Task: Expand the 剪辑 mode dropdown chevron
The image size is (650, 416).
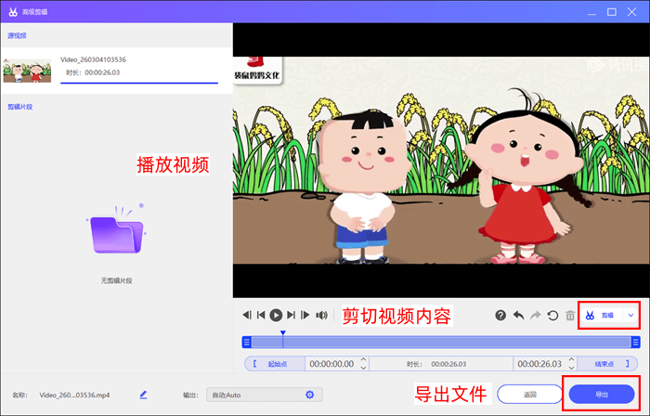Action: pyautogui.click(x=630, y=316)
